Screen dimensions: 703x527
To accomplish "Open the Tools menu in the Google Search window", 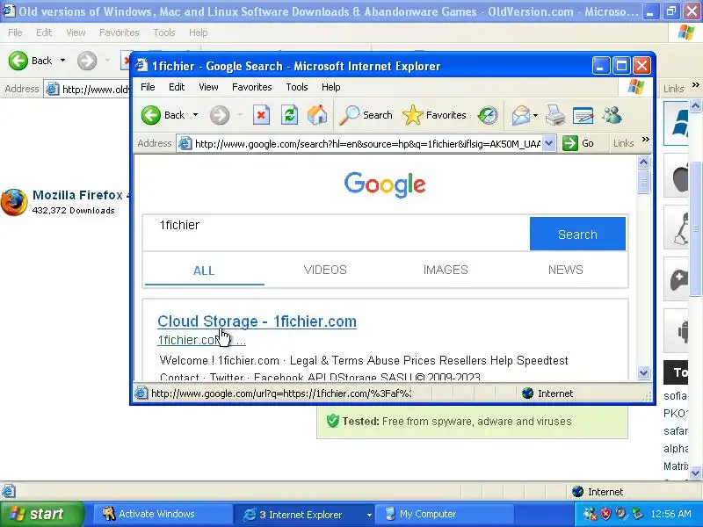I will tap(297, 87).
